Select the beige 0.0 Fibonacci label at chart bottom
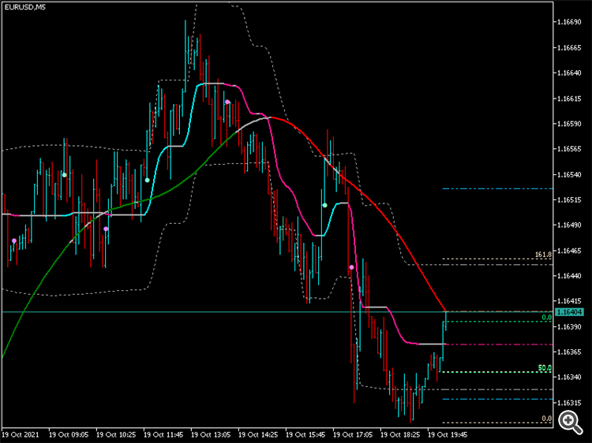Image resolution: width=592 pixels, height=443 pixels. pos(547,419)
